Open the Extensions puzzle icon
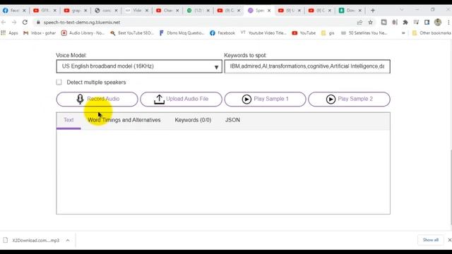The height and width of the screenshot is (254, 452). [405, 22]
